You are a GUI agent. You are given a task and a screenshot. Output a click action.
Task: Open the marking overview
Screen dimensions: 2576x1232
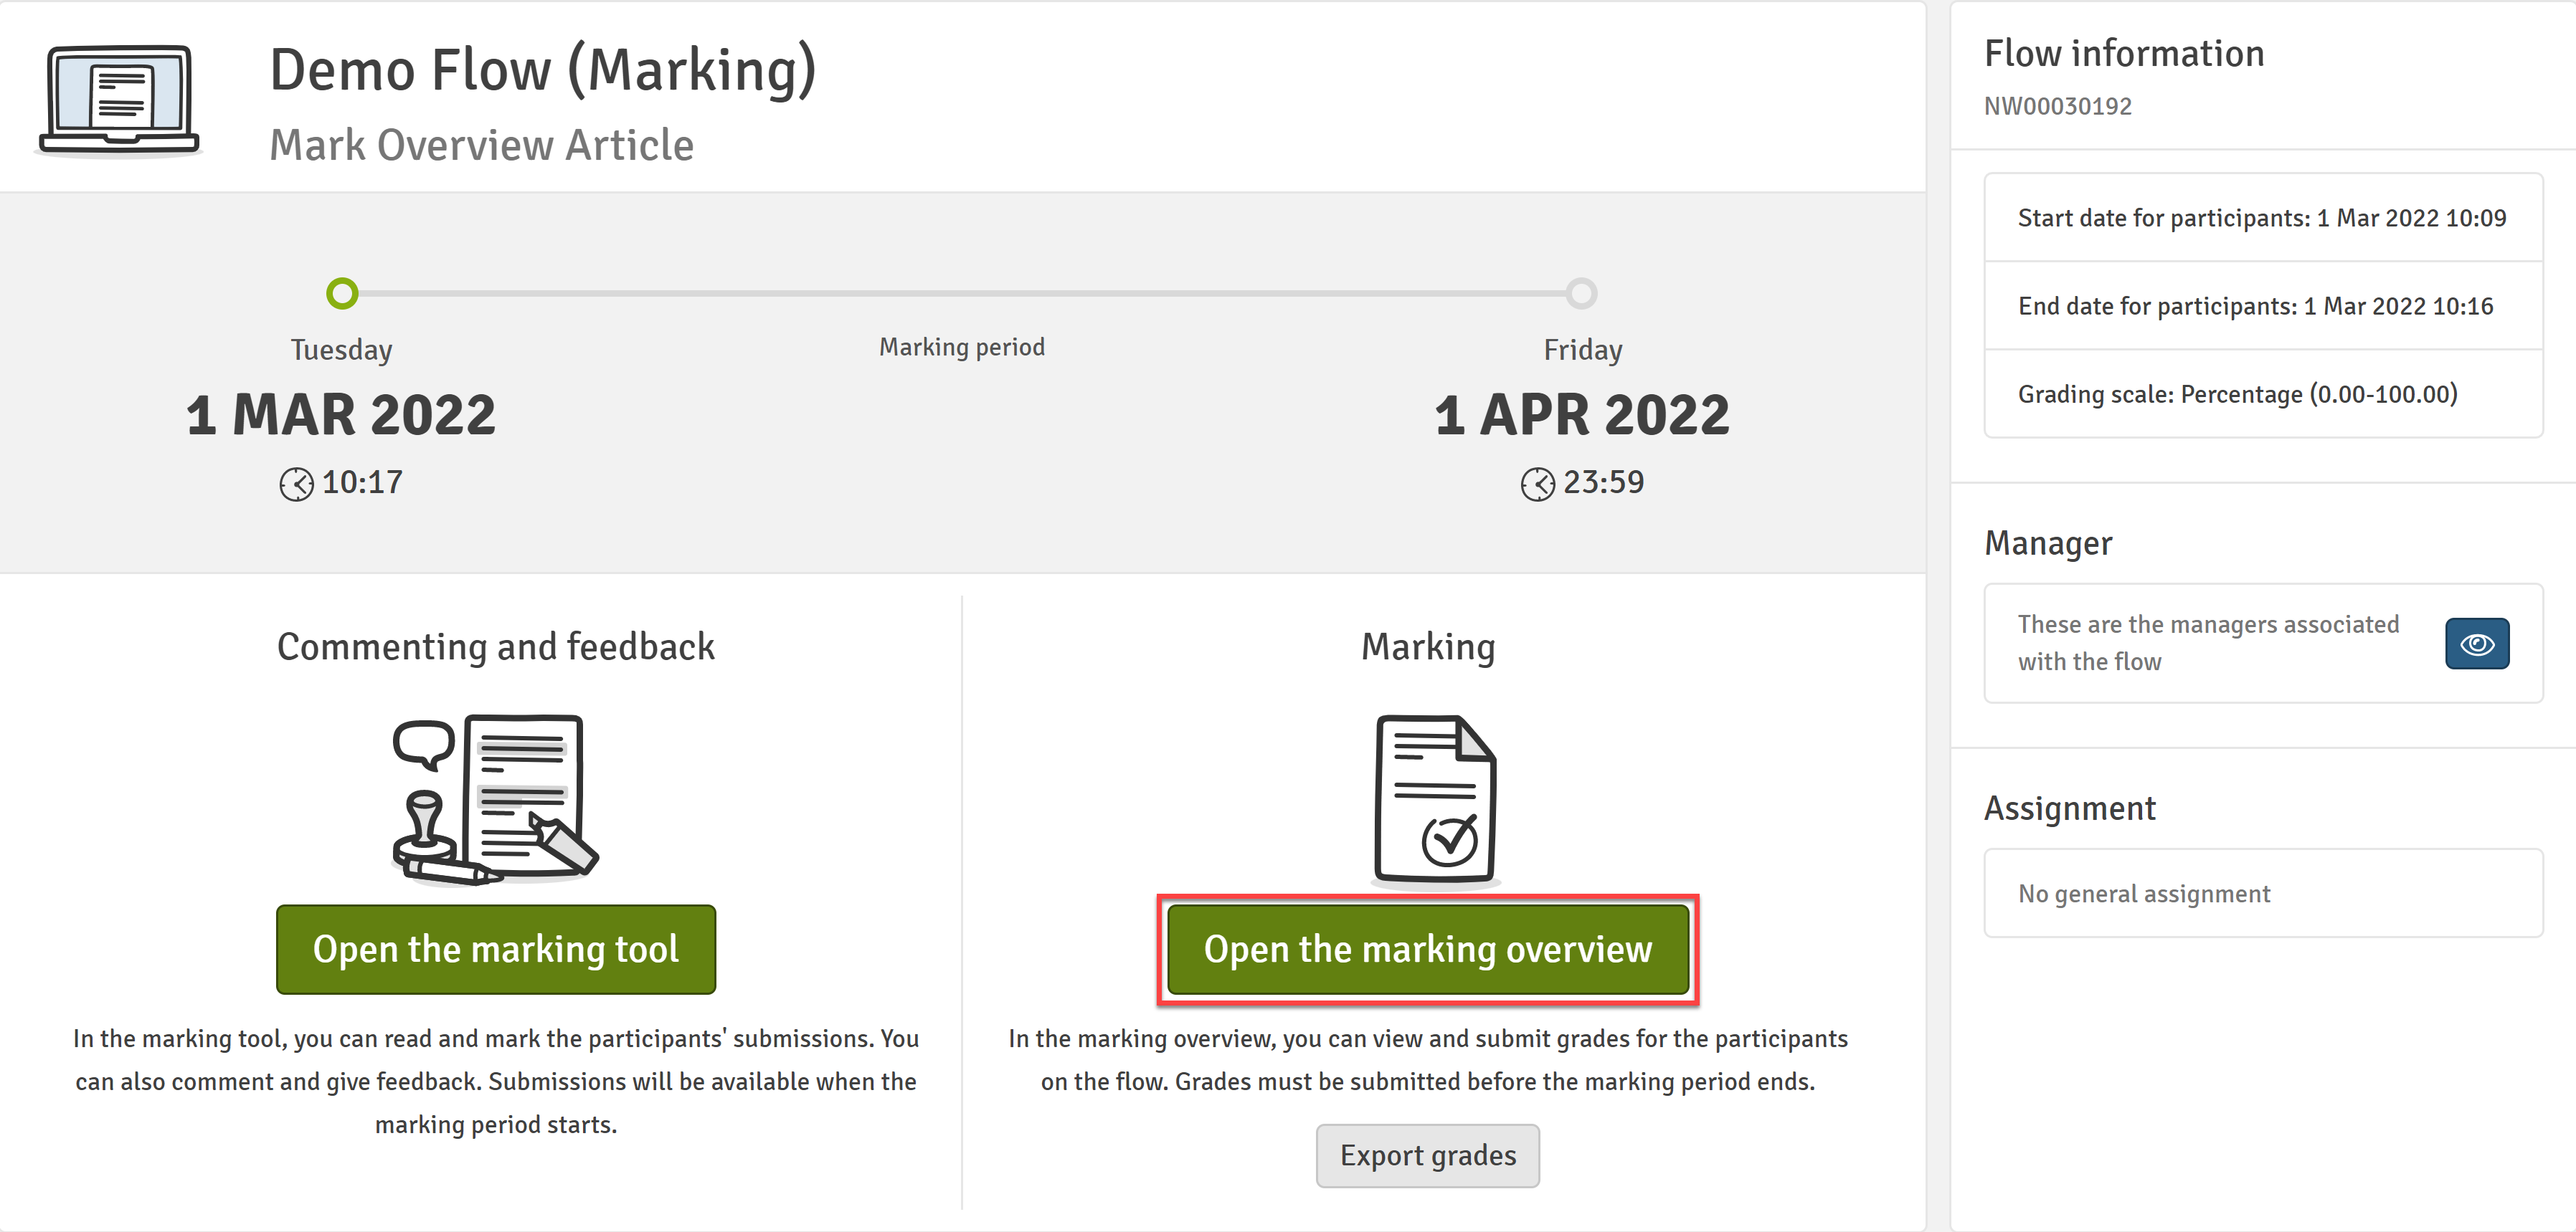tap(1428, 949)
